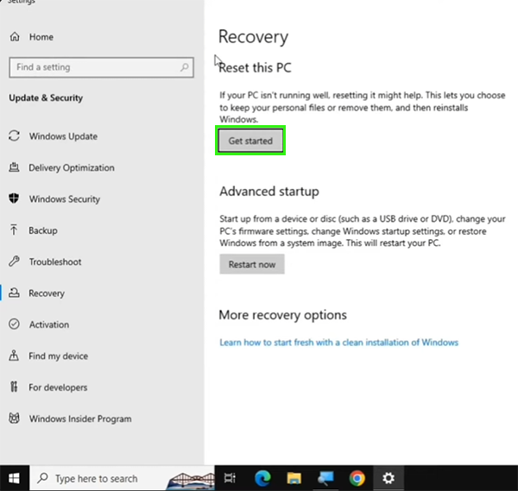Image resolution: width=518 pixels, height=491 pixels.
Task: Open Delivery Optimization page
Action: 72,167
